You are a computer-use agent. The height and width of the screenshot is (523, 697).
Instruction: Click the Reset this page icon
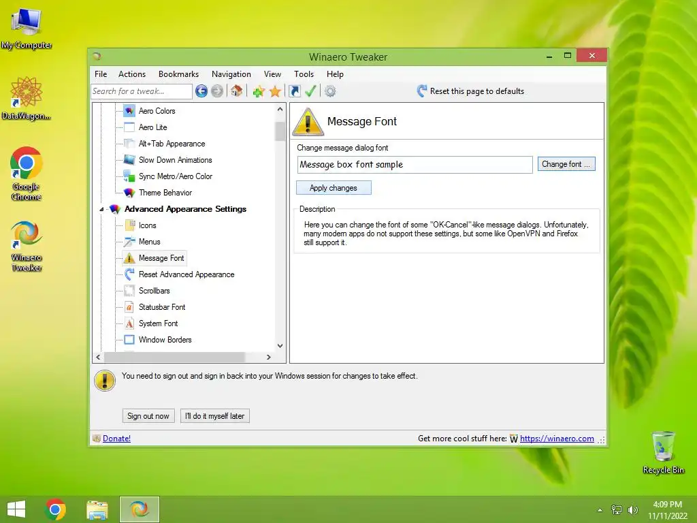coord(422,91)
